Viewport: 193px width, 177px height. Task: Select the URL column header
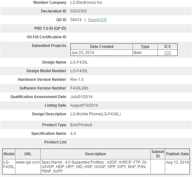tap(28, 154)
